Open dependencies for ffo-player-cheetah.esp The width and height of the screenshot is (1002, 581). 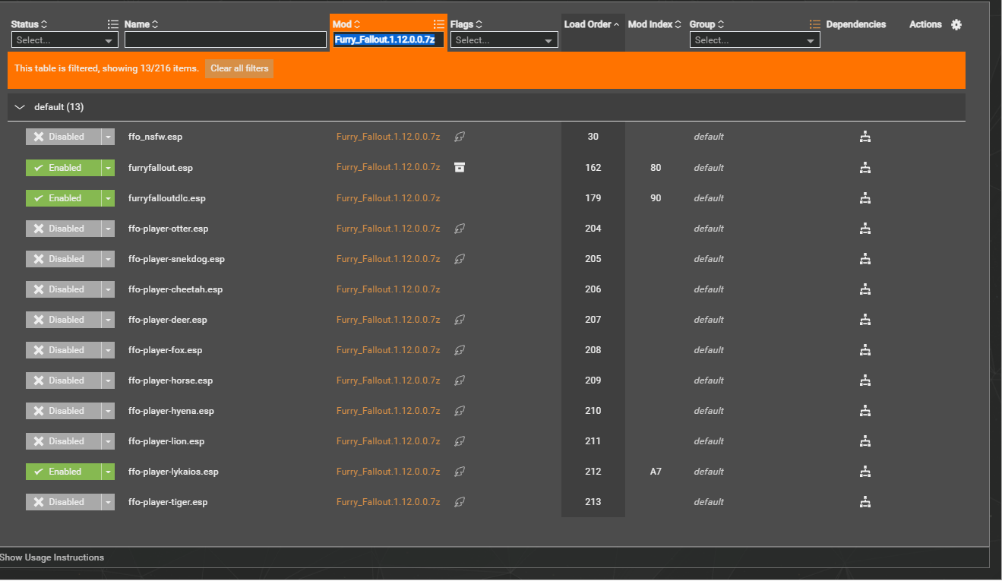[x=865, y=289]
